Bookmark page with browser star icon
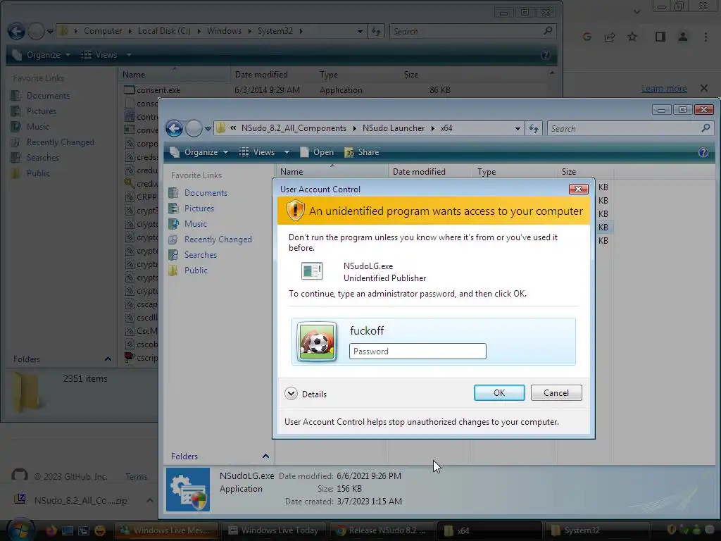This screenshot has width=721, height=541. coord(632,37)
